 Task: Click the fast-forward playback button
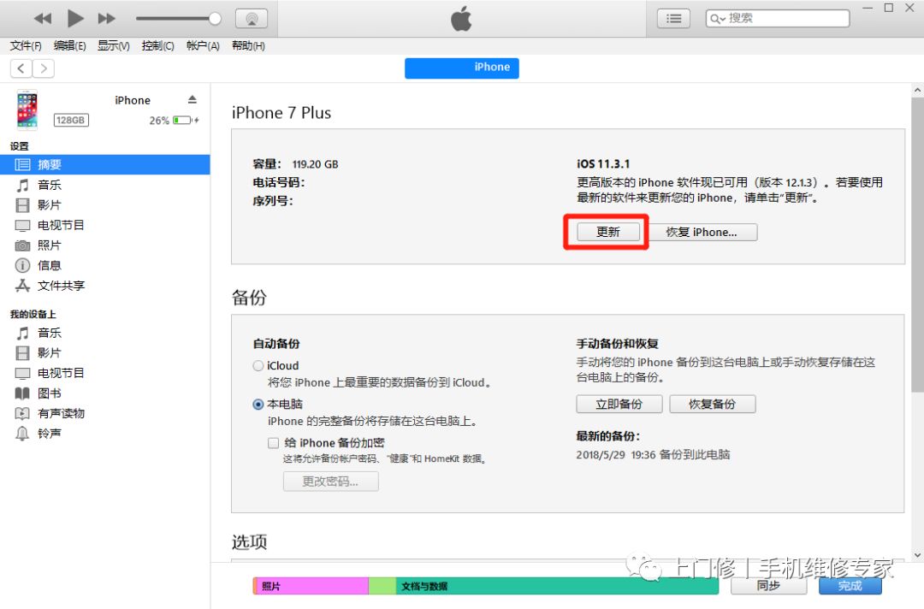point(107,18)
